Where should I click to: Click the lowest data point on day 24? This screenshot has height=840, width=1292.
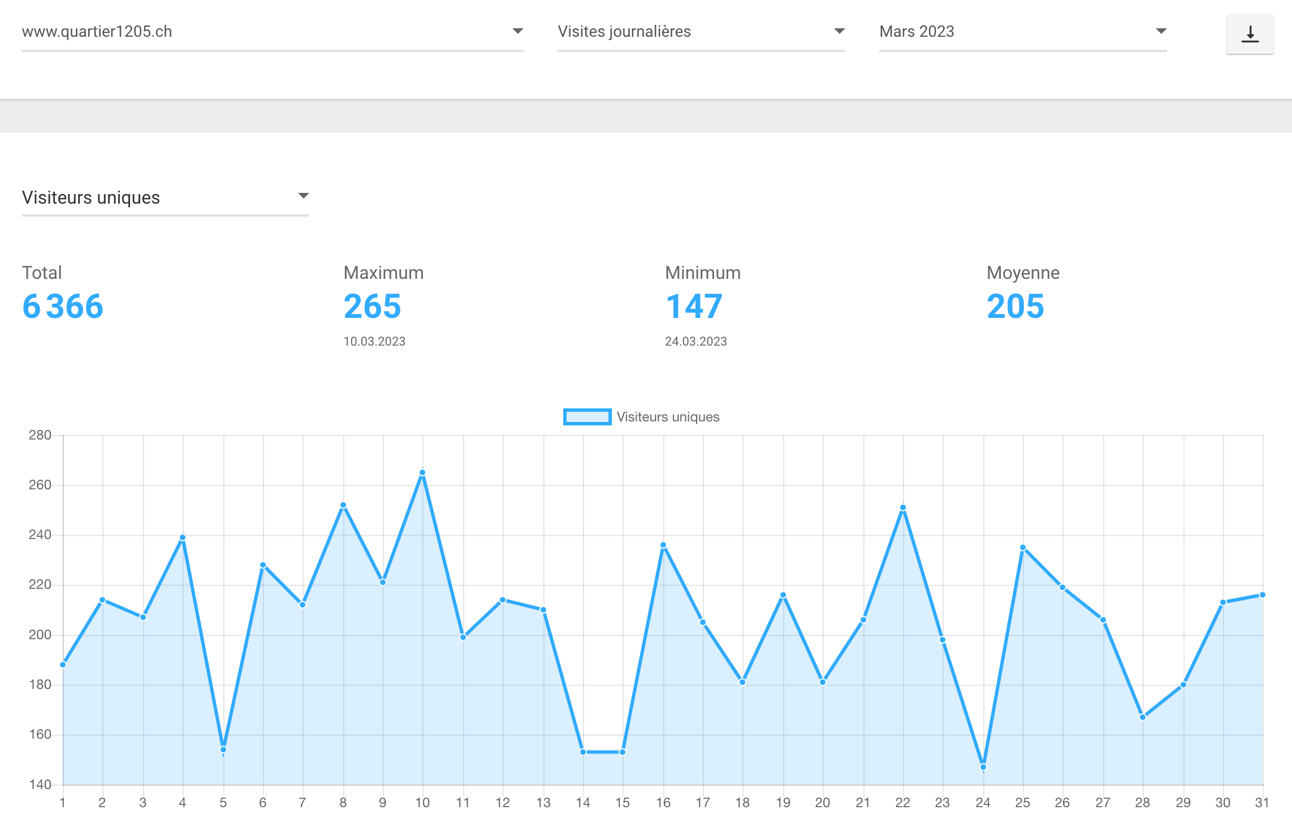click(x=983, y=767)
